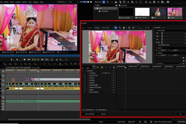The width and height of the screenshot is (186, 124).
Task: Choose the zoom magnifier tool in Layouter
Action: point(120,28)
